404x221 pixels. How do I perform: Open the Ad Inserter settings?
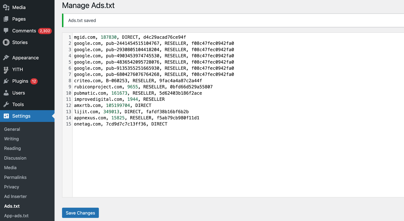(15, 197)
